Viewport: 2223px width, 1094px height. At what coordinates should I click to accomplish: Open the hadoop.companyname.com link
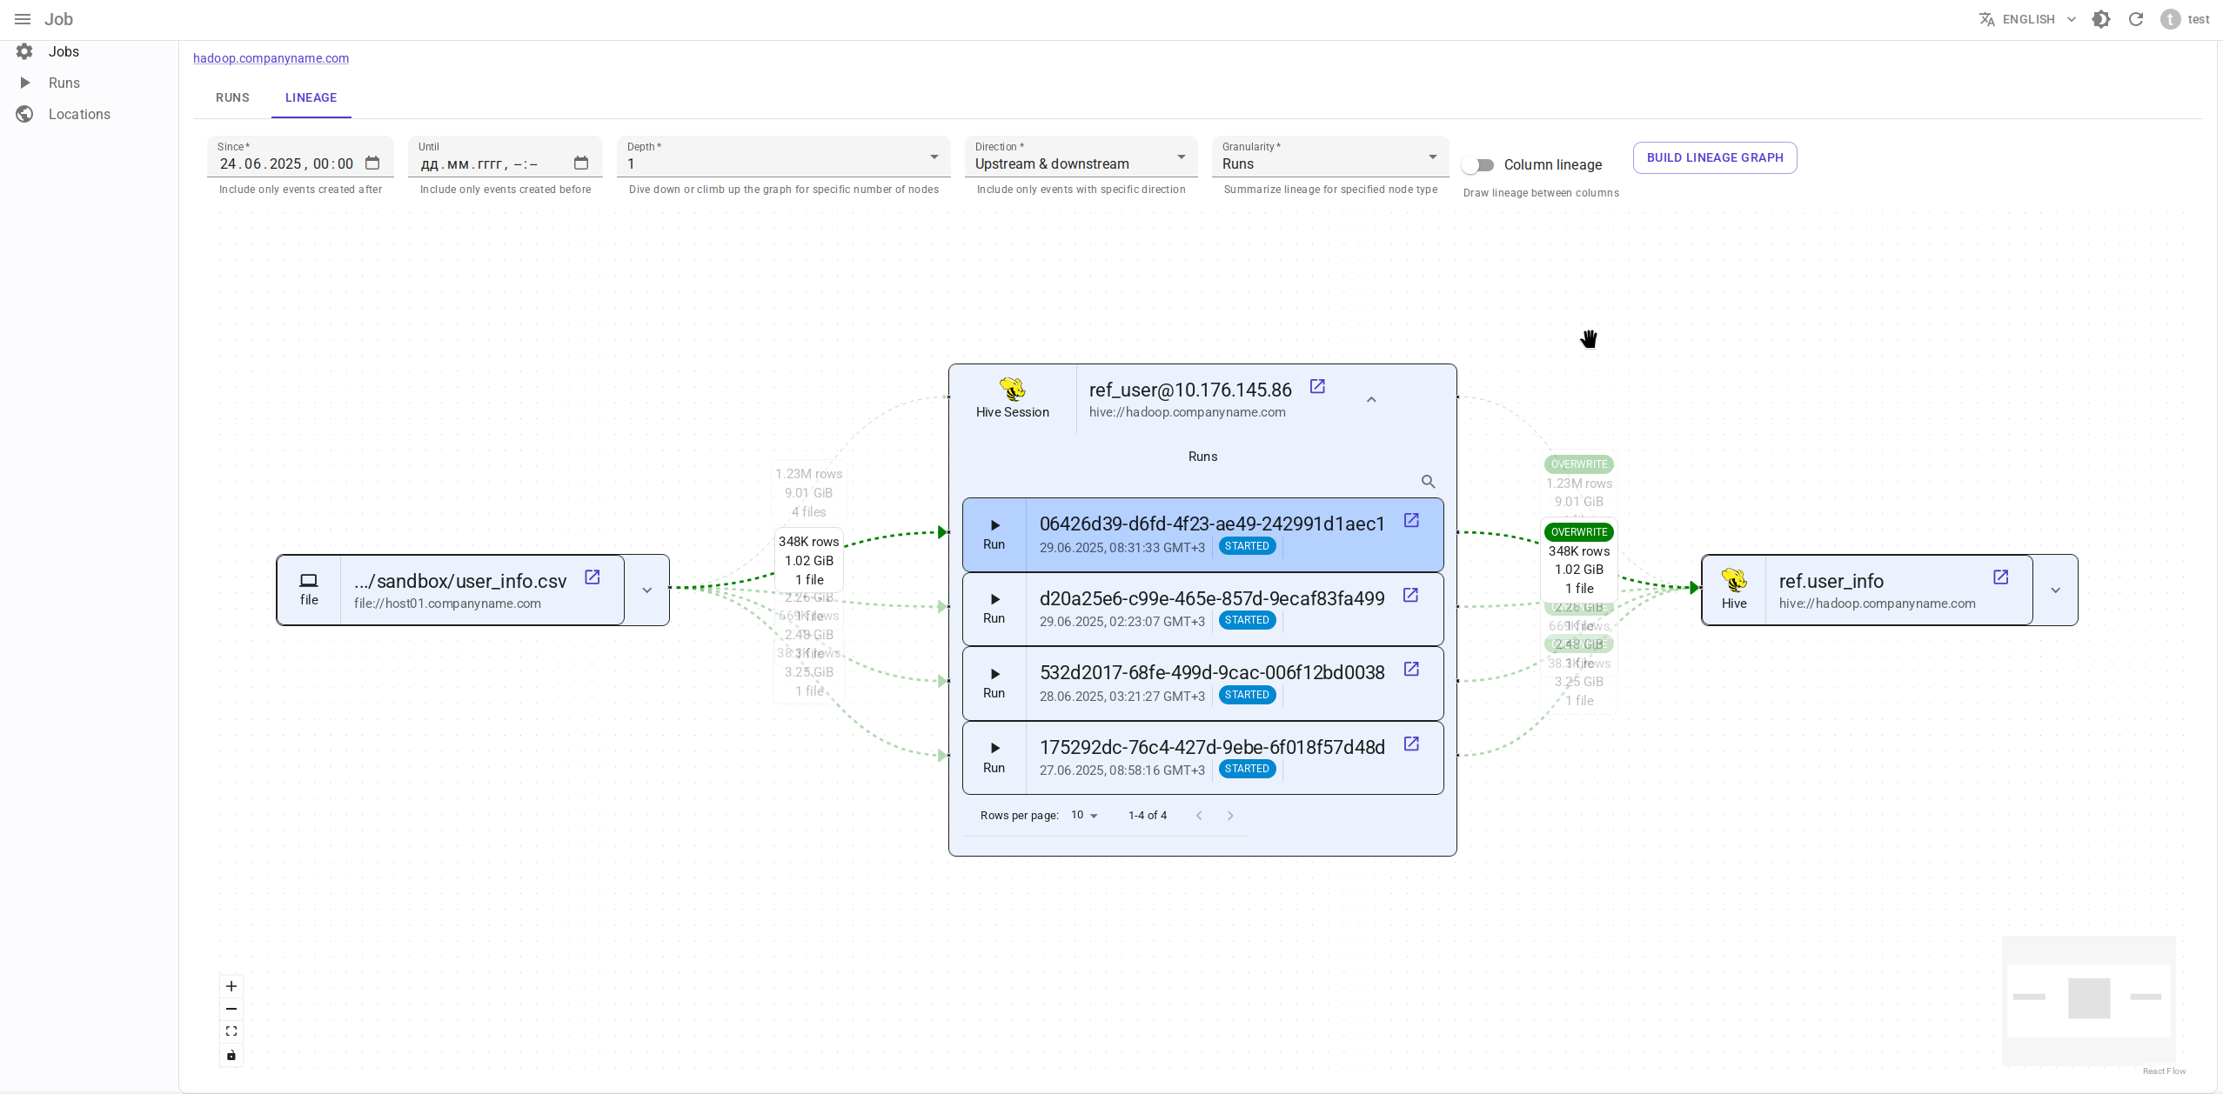tap(271, 58)
